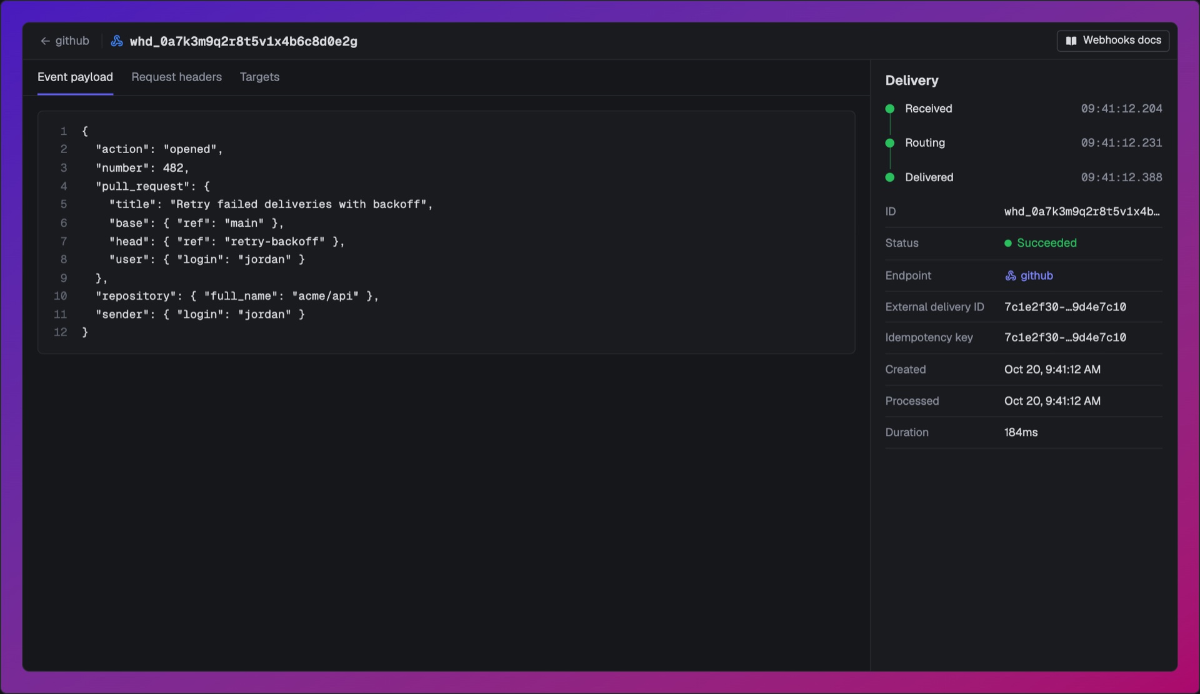The width and height of the screenshot is (1200, 694).
Task: Click the Delivered timestamp 09:41:12.388
Action: 1122,177
